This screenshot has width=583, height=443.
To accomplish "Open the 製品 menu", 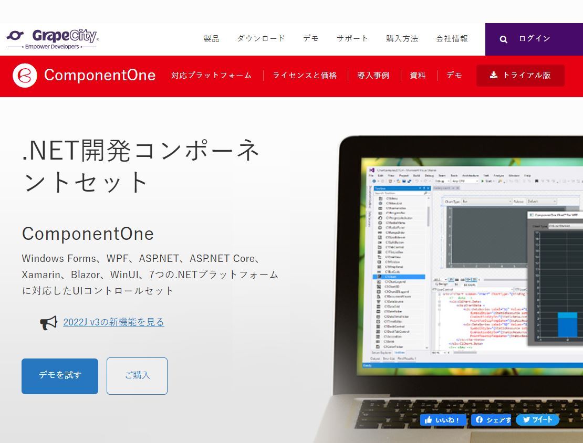I will pos(212,39).
